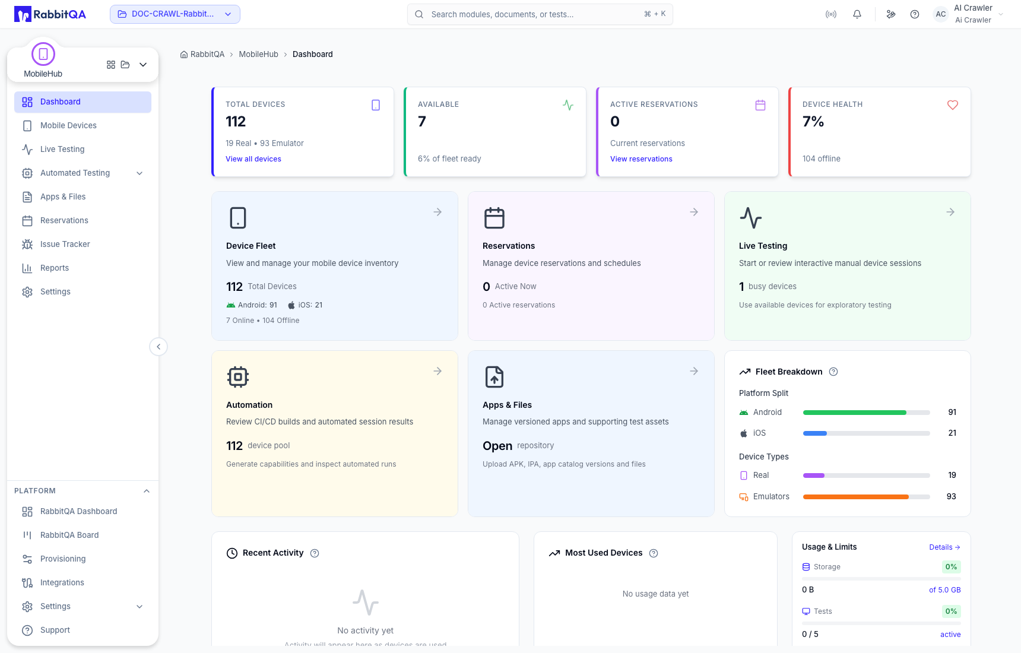This screenshot has height=653, width=1021.
Task: Click the "104 offline" text
Action: 822,159
